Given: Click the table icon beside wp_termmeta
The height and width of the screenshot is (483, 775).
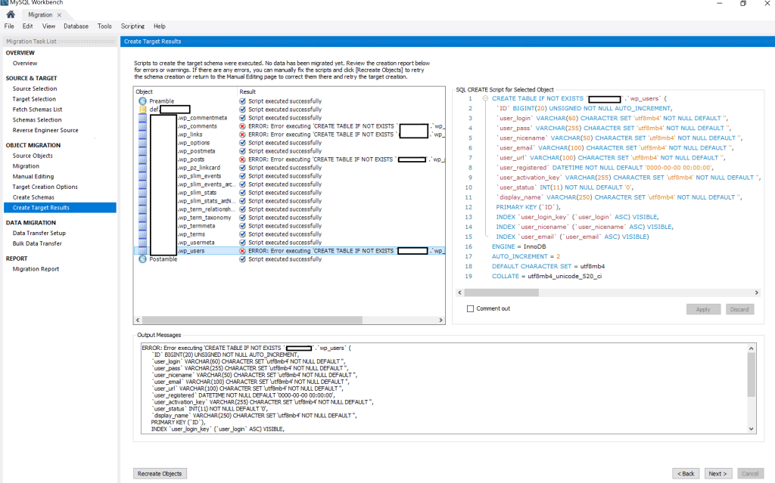Looking at the screenshot, I should (x=142, y=226).
